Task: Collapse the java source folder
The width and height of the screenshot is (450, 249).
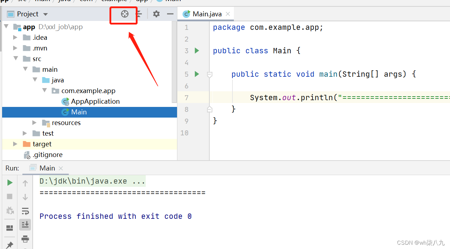Action: [35, 80]
